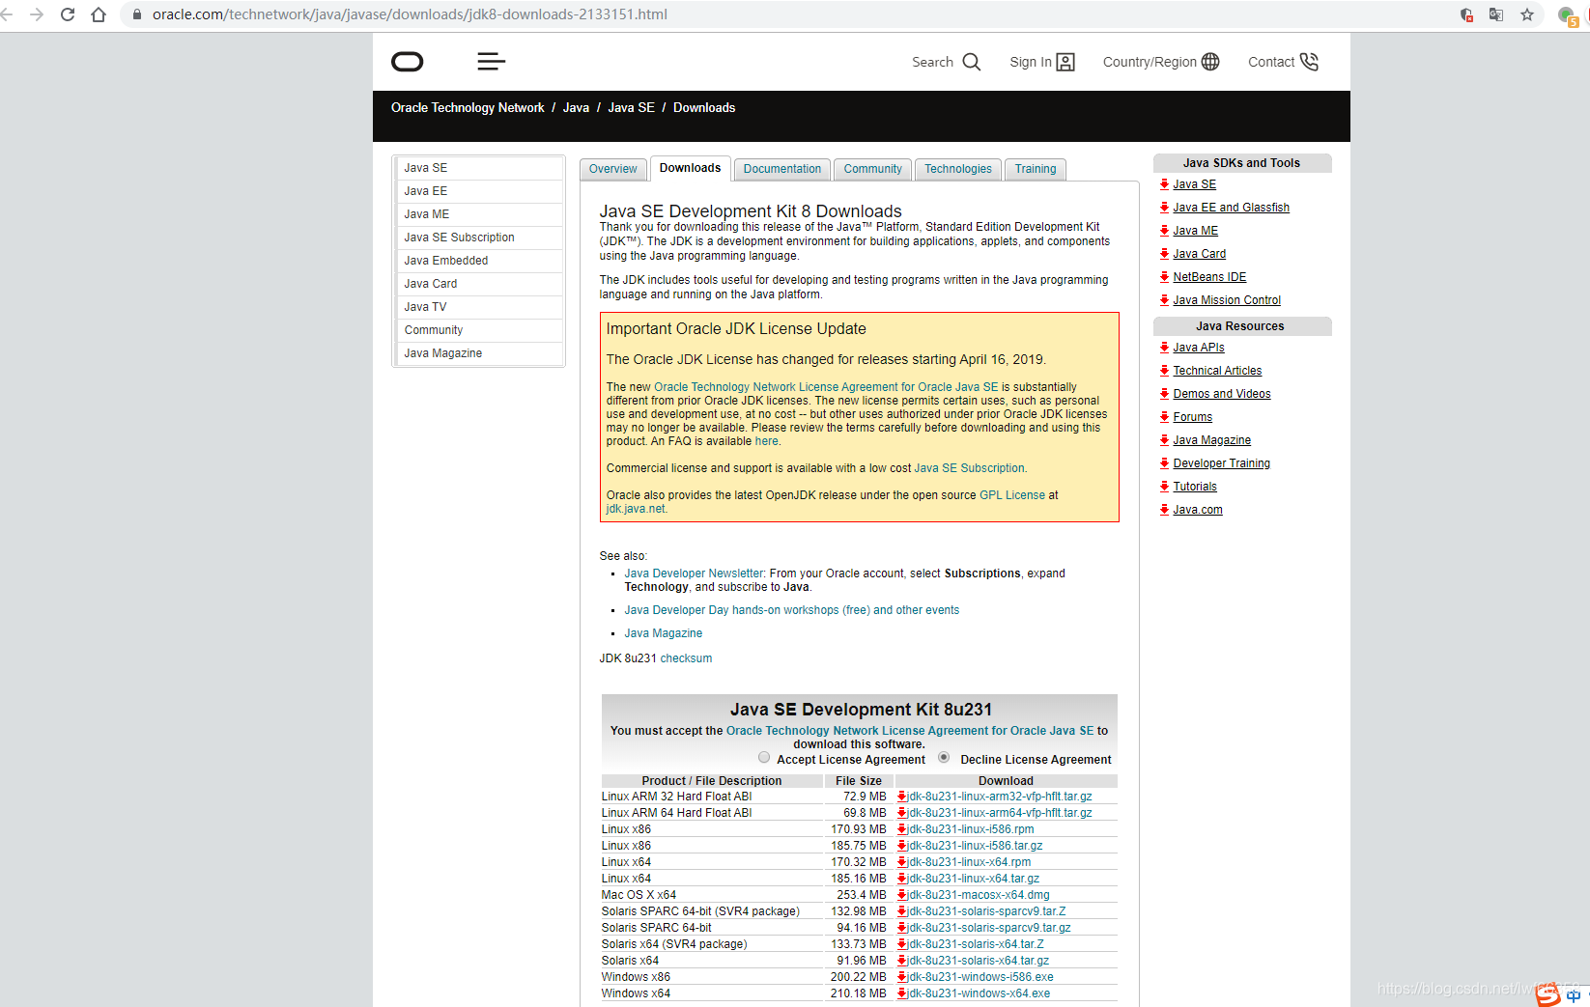Select Accept License Agreement radio button
Viewport: 1590px width, 1007px height.
coord(764,758)
